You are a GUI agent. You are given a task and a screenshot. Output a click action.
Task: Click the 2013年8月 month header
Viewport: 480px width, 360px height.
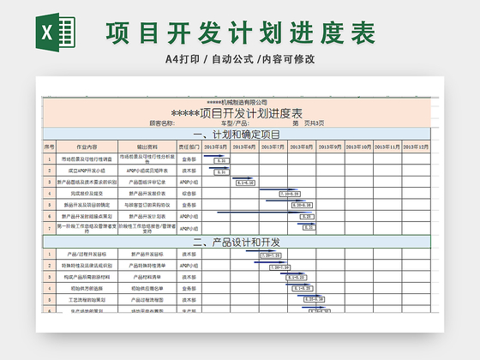click(302, 147)
